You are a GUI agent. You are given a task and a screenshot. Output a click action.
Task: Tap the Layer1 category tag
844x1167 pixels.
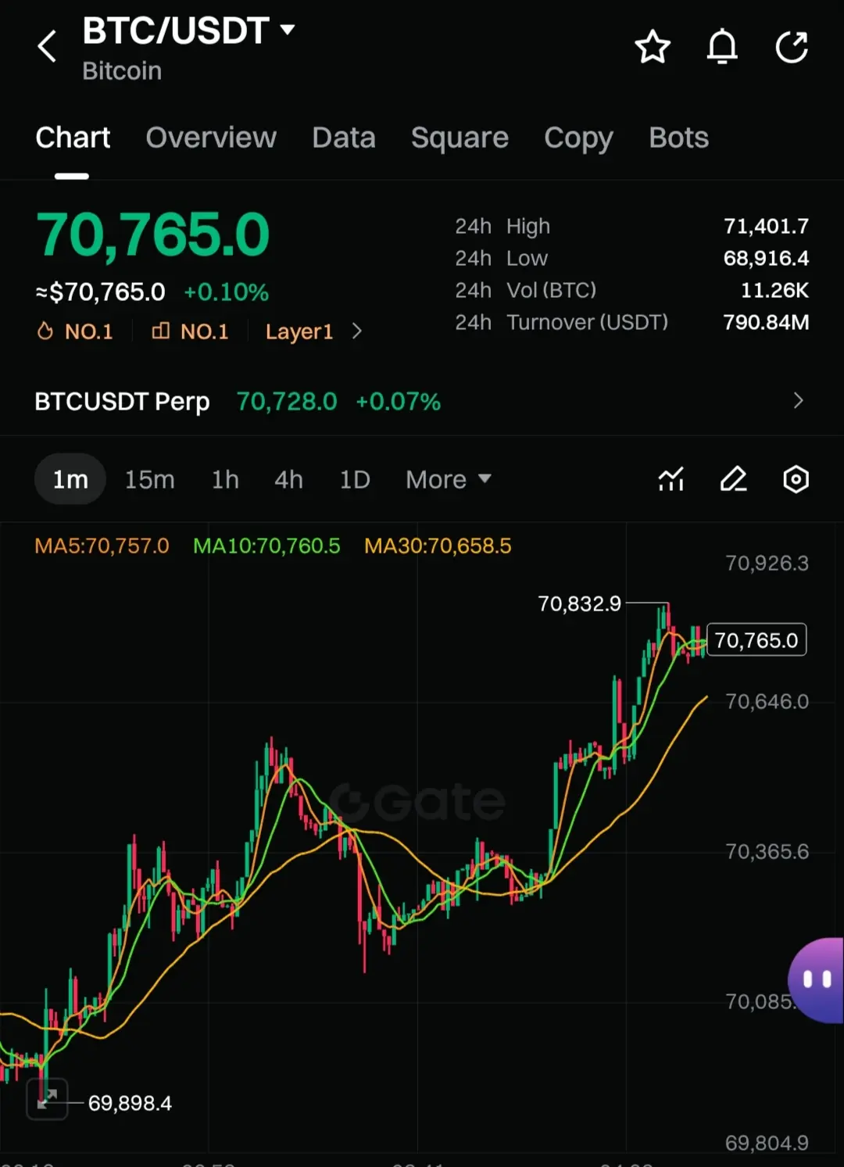tap(299, 331)
